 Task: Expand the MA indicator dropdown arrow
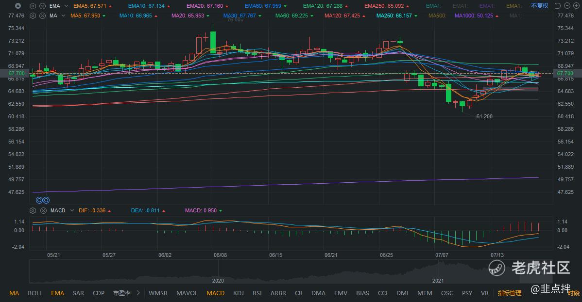[63, 16]
